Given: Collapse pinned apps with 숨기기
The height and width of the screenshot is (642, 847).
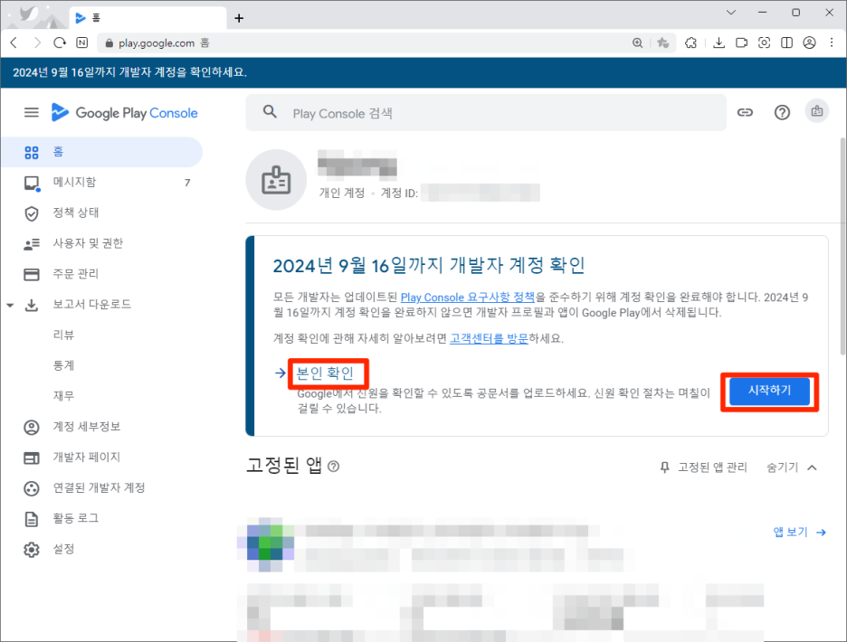Looking at the screenshot, I should click(x=792, y=467).
